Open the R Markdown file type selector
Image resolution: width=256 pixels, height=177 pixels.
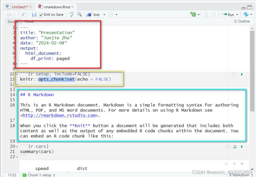[241, 175]
